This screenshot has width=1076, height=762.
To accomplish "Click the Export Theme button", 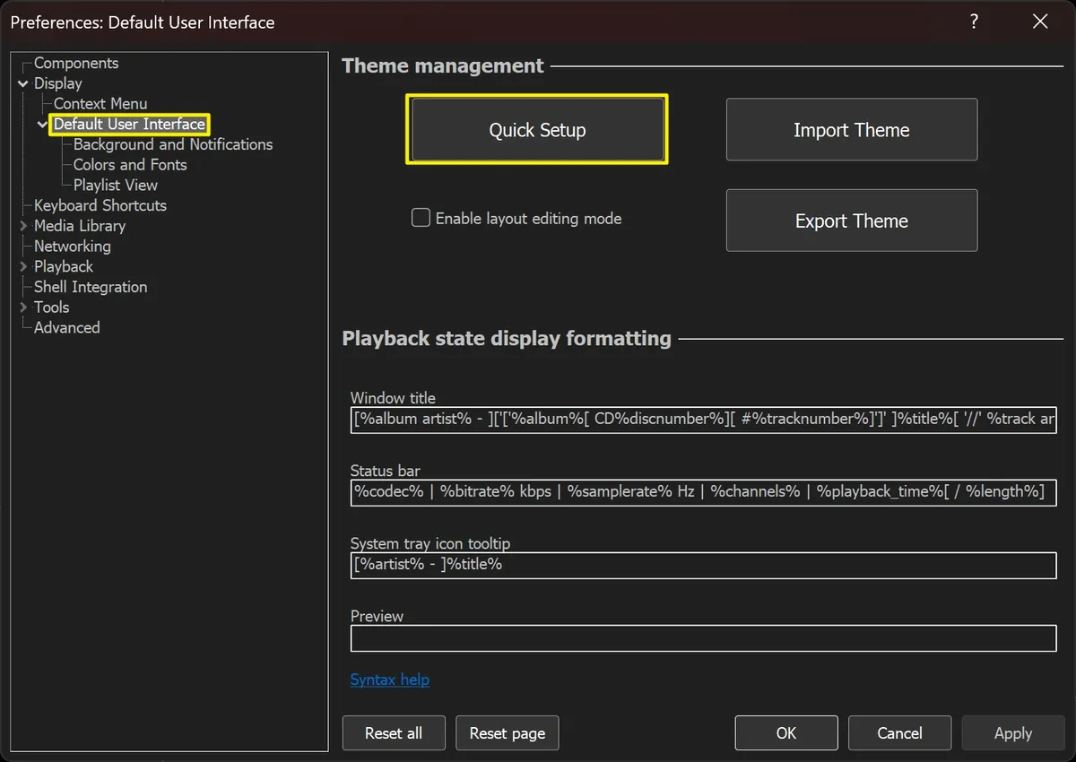I will [x=852, y=221].
